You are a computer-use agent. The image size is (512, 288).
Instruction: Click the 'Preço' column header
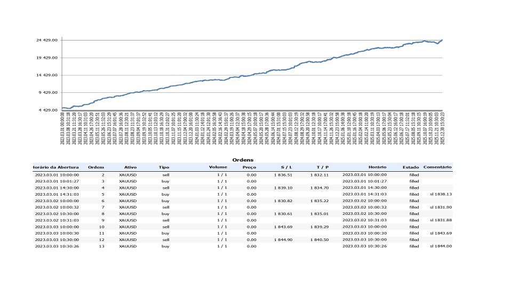pyautogui.click(x=249, y=167)
